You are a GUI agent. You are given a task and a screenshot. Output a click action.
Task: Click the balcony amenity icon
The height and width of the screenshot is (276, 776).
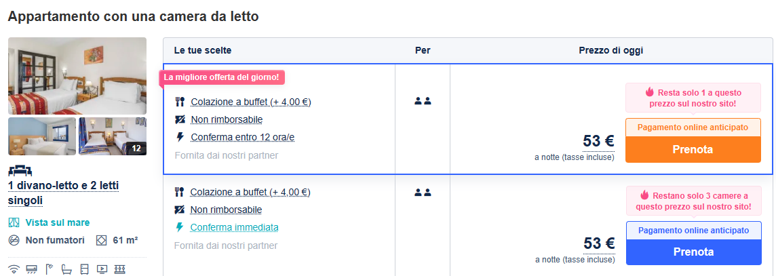tap(119, 269)
